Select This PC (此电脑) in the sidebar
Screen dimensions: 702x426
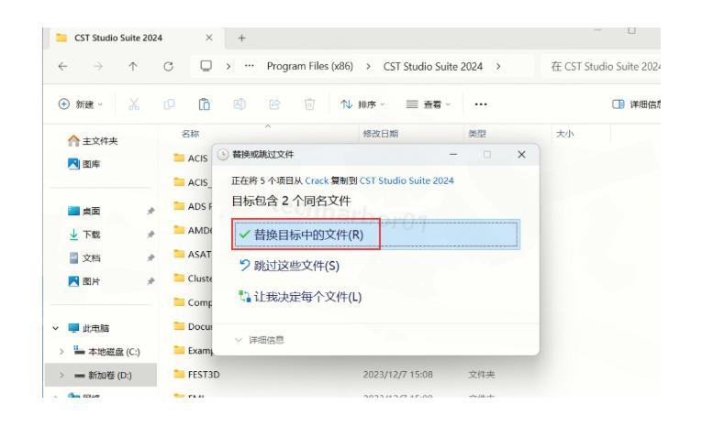pyautogui.click(x=89, y=328)
